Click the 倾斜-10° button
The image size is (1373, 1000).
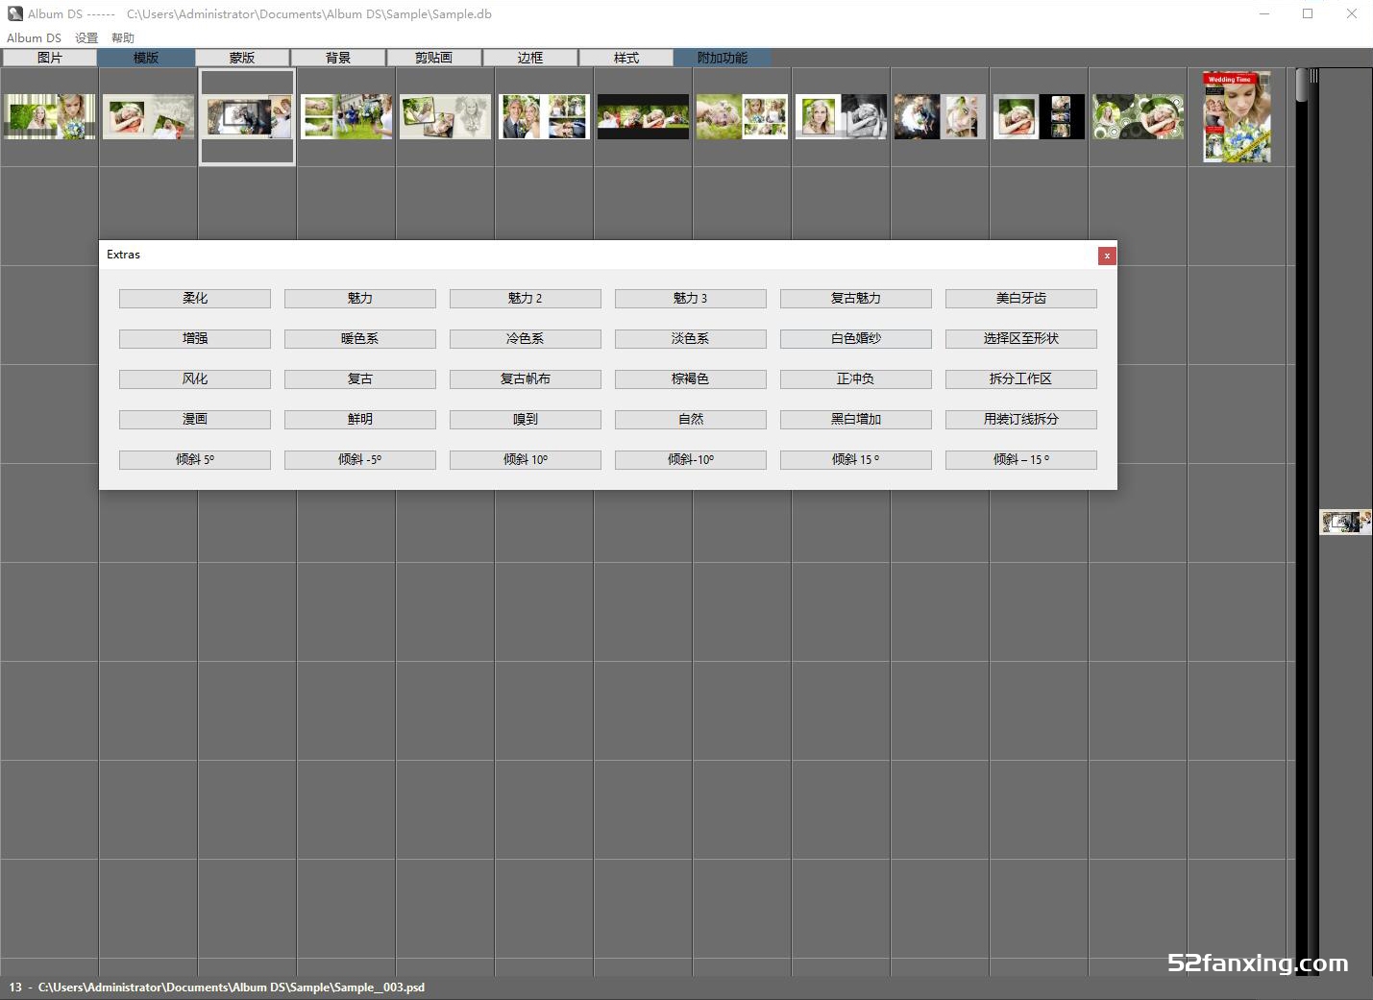tap(691, 460)
